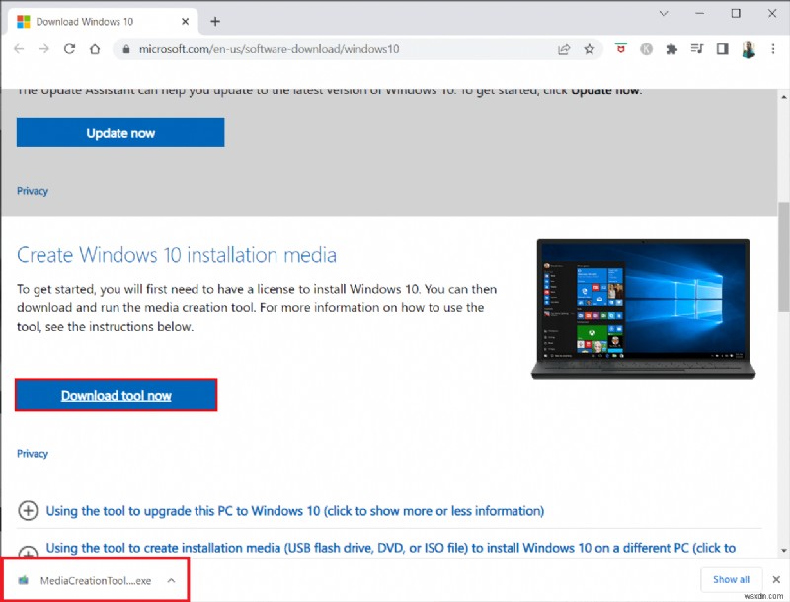Bookmark this page with the star icon
This screenshot has height=602, width=790.
591,48
